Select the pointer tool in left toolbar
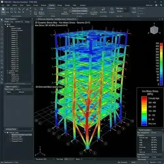This screenshot has width=164, height=164. 2,20
